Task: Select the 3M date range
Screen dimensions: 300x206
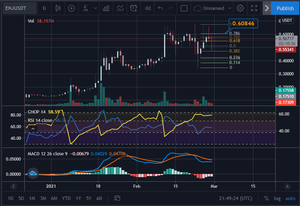Action: [x=43, y=198]
